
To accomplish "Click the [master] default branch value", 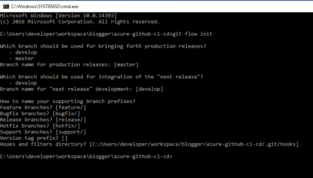I will 126,65.
